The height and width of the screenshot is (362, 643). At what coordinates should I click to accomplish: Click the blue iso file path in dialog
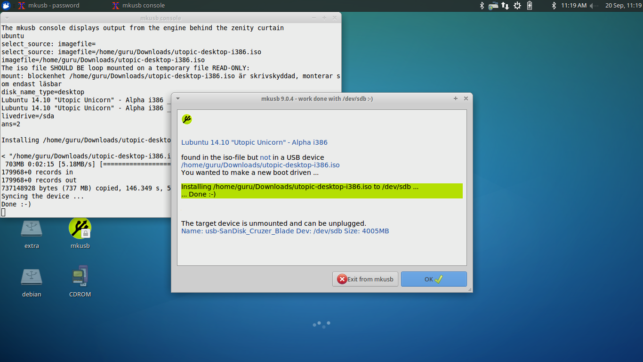pos(260,165)
